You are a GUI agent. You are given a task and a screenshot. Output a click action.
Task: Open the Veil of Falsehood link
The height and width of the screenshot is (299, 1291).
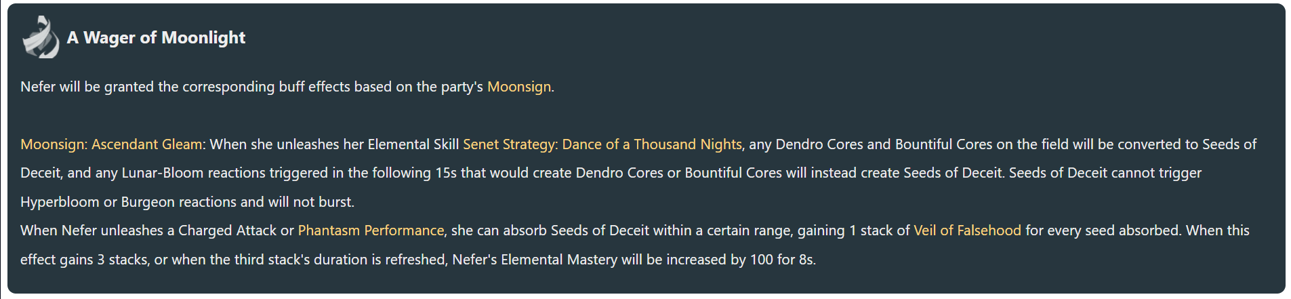pos(967,231)
